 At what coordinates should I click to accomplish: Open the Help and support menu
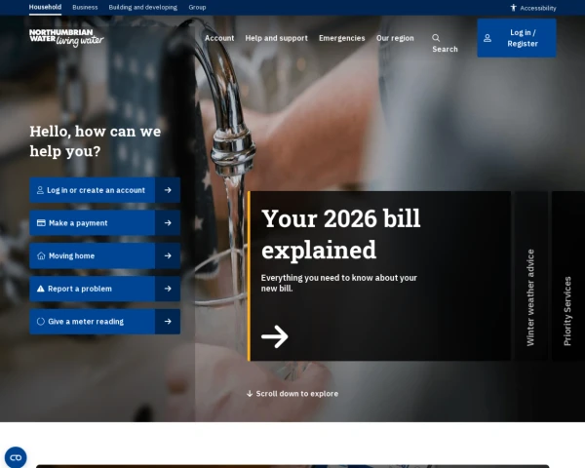(277, 38)
